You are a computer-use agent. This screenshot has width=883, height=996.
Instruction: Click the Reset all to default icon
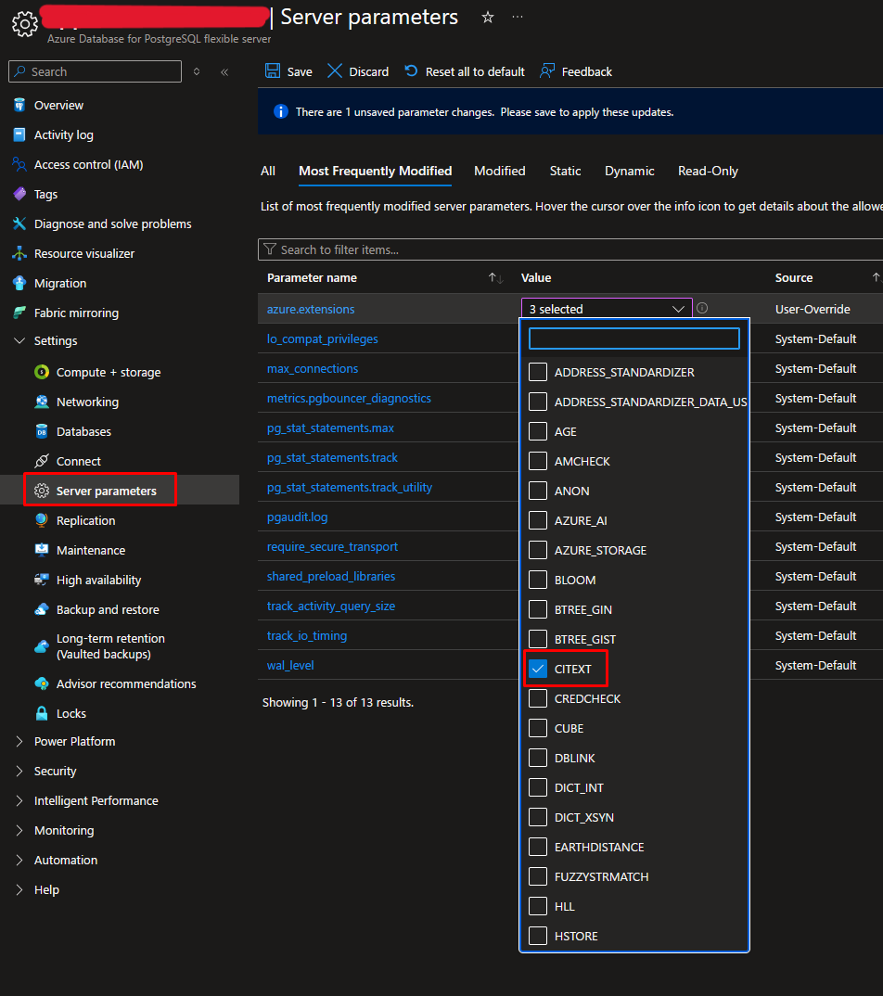411,71
